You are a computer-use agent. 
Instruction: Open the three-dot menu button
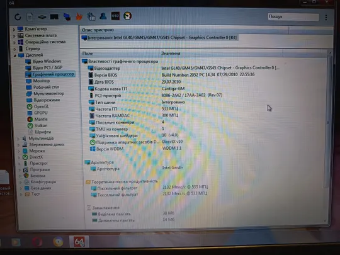[x=326, y=18]
